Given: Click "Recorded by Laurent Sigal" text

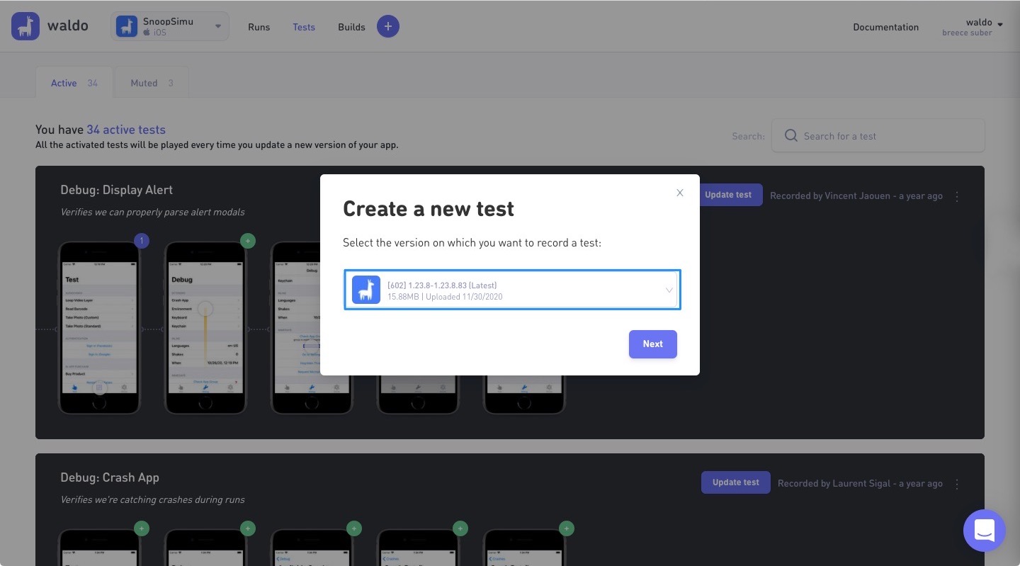Looking at the screenshot, I should [x=834, y=484].
